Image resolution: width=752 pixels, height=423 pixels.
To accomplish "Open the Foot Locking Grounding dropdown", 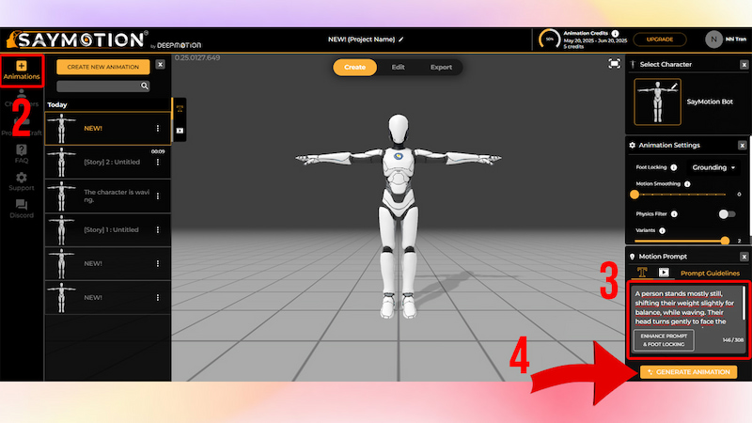I will pyautogui.click(x=714, y=167).
